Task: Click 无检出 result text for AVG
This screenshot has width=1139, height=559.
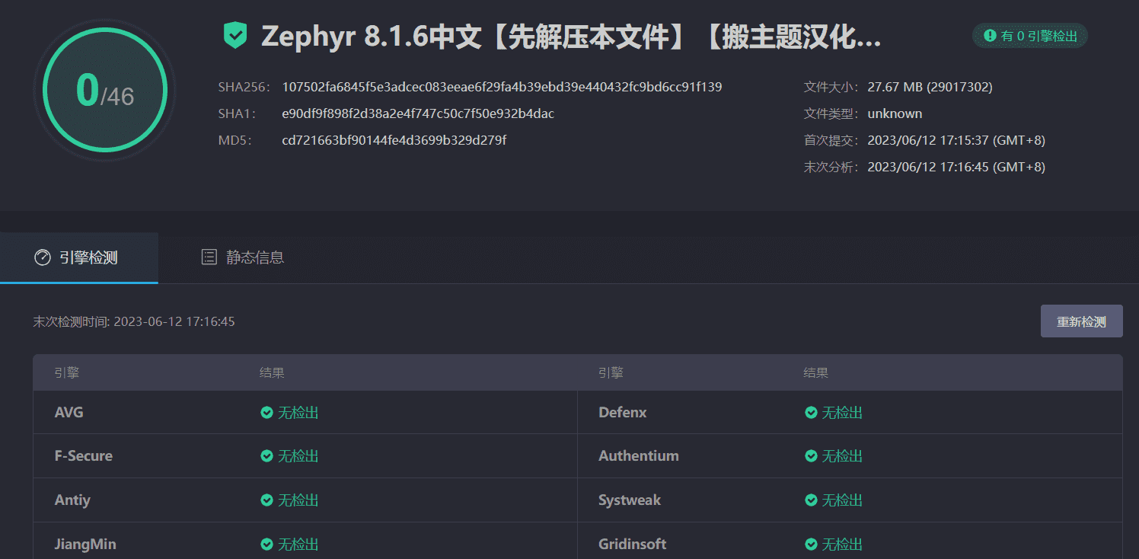Action: coord(298,413)
